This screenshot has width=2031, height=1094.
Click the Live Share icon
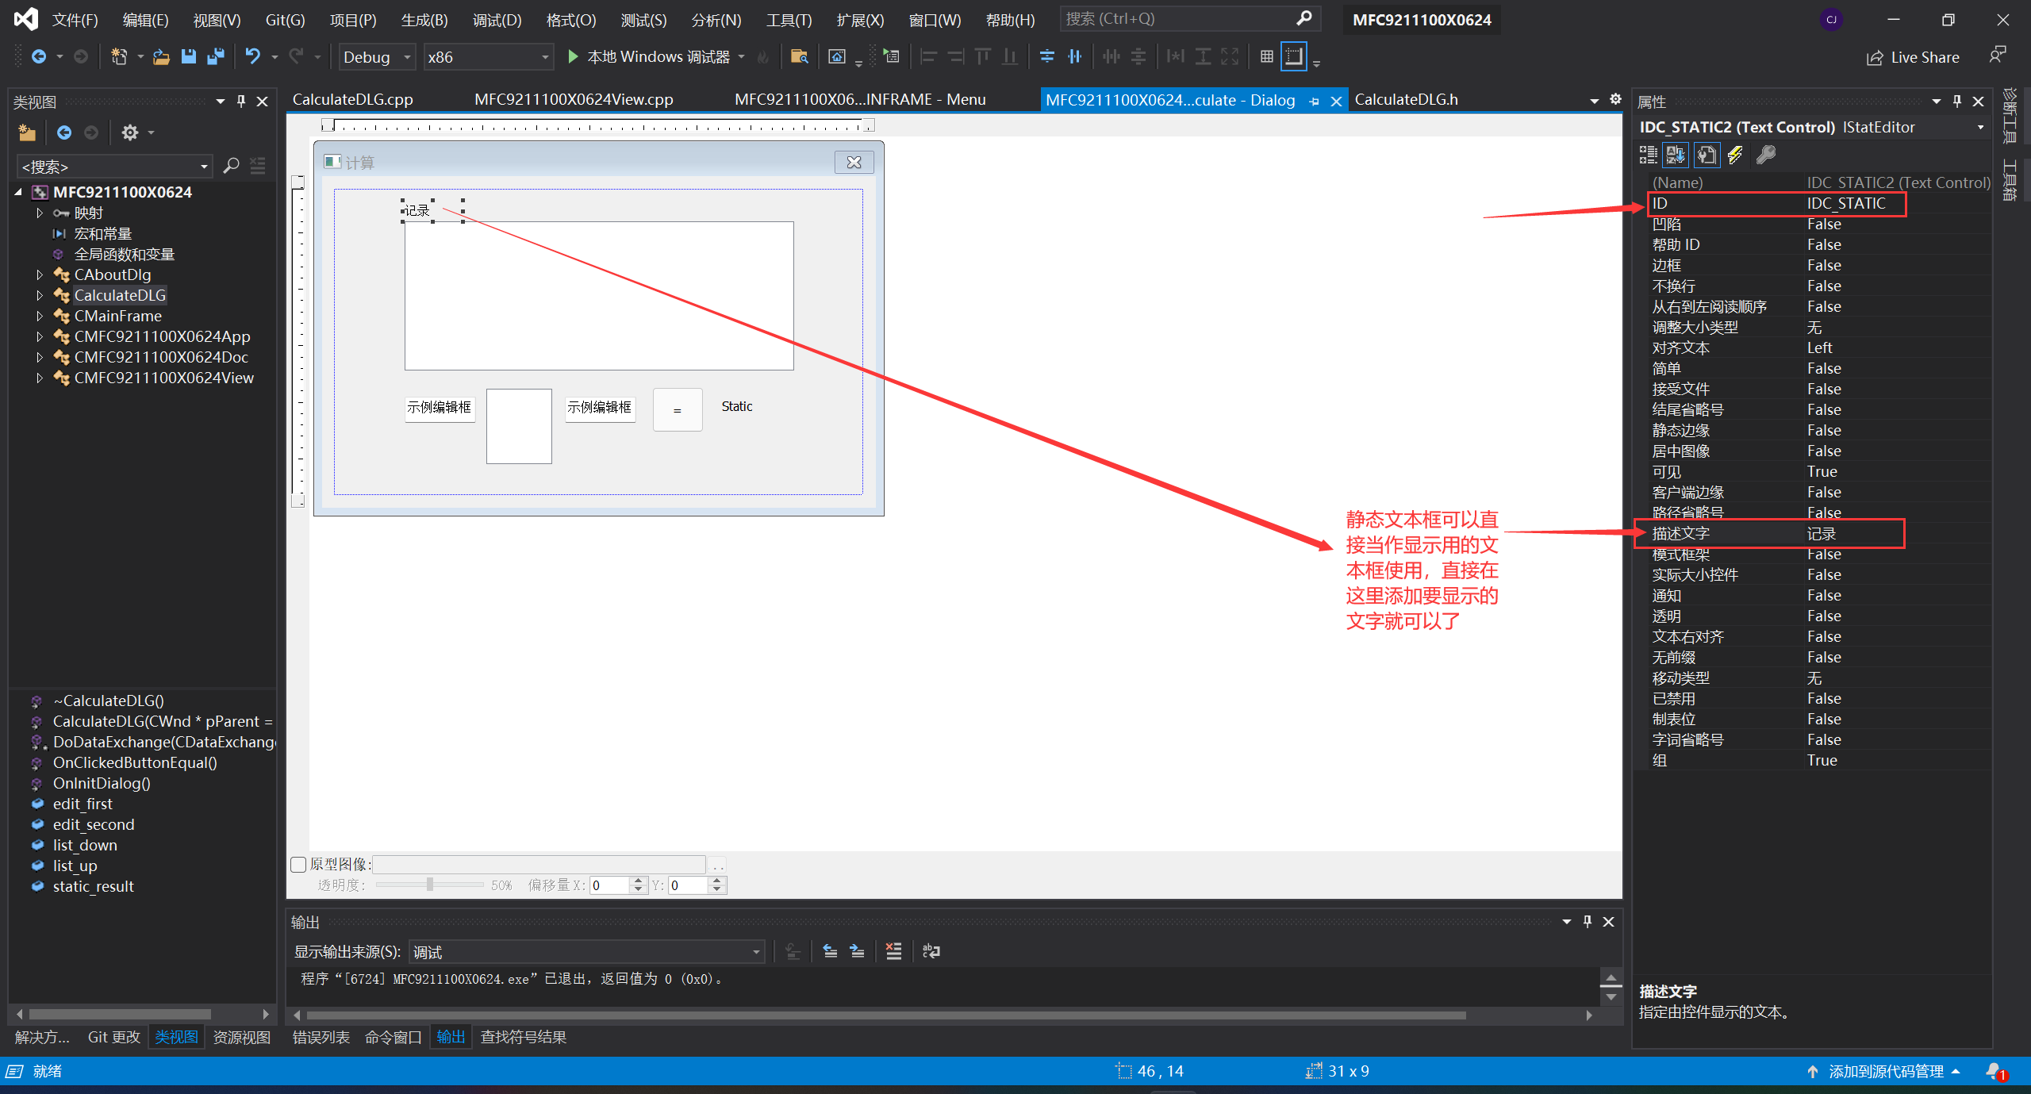[1875, 57]
